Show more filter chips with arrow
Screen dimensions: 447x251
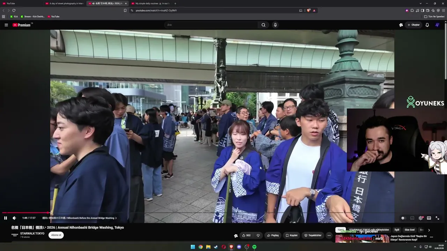click(429, 230)
